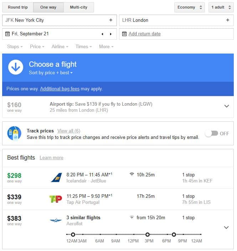Go to previous departure date arrow
This screenshot has height=251, width=237.
coord(102,34)
